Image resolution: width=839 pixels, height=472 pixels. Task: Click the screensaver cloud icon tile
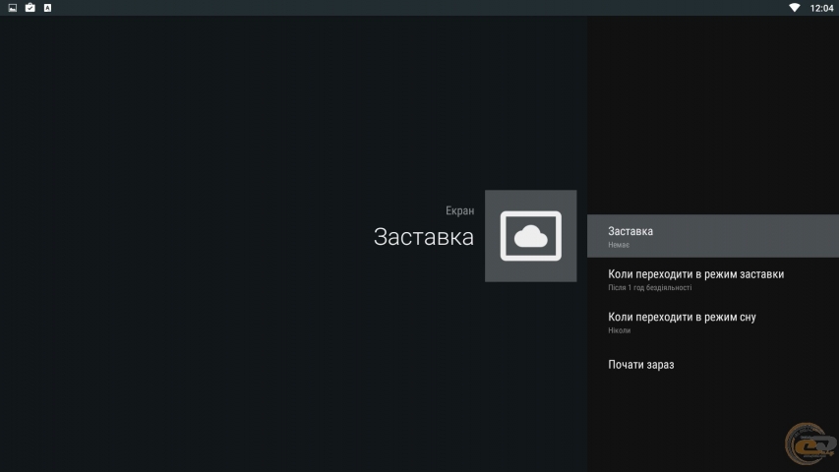(x=531, y=236)
